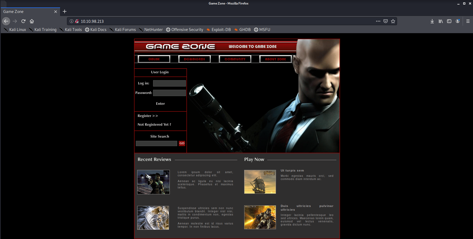Image resolution: width=473 pixels, height=239 pixels.
Task: Click the red GO search button
Action: coord(182,143)
